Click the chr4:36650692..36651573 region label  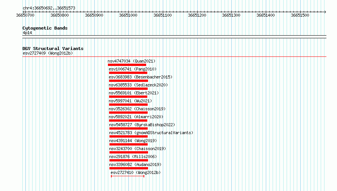pyautogui.click(x=49, y=8)
